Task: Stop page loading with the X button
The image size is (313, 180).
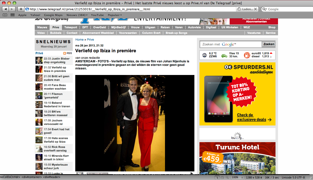Action: [x=255, y=9]
